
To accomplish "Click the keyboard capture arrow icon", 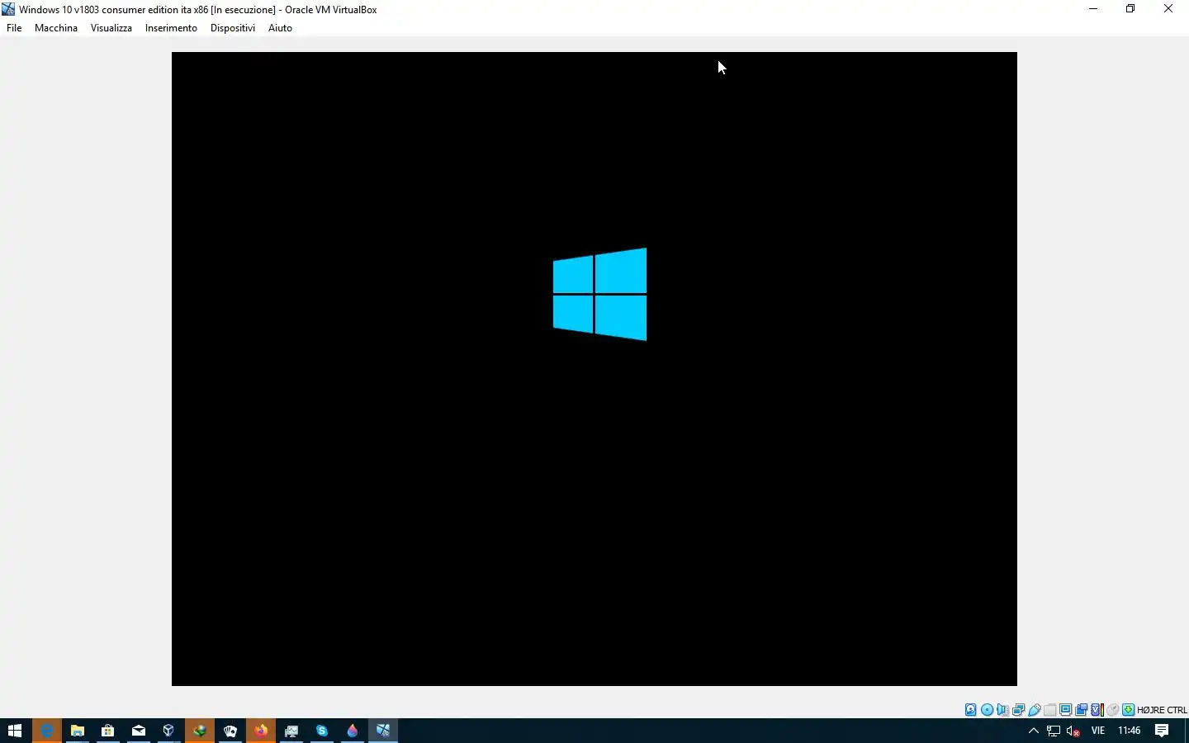I will pos(1128,710).
